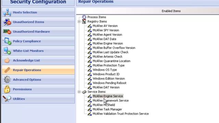Select the McAfee Engine Service entry
The height and width of the screenshot is (123, 219).
coord(108,96)
